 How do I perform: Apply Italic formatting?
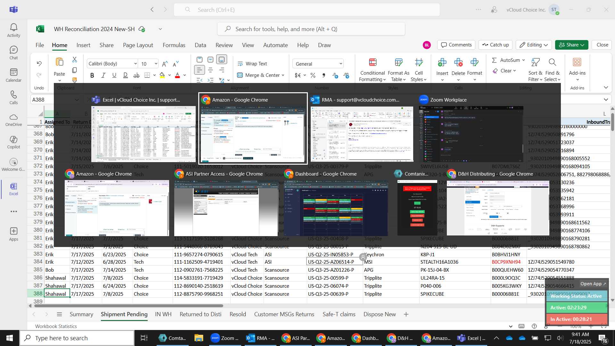tap(103, 75)
